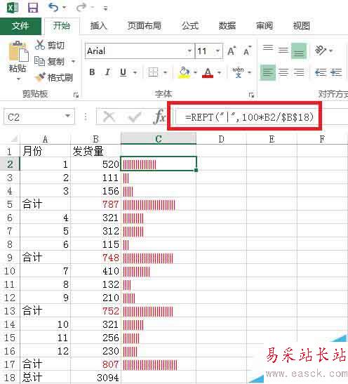Open the phonetic guide dropdown arrow
This screenshot has width=348, height=384.
point(250,72)
